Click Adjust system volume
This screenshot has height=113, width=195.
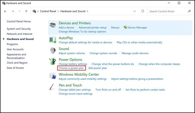(72, 53)
